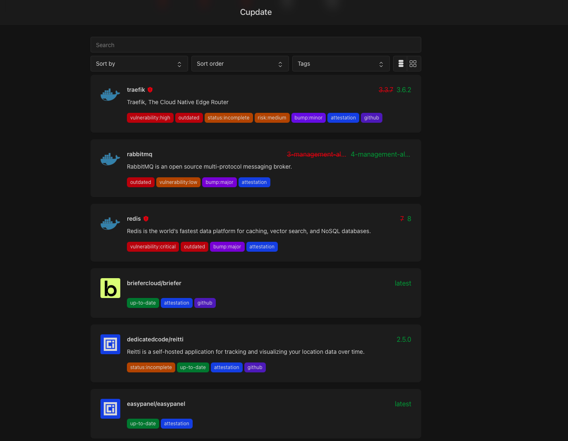This screenshot has height=441, width=568.
Task: Click the outdated tag on rabbitmq
Action: tap(141, 182)
